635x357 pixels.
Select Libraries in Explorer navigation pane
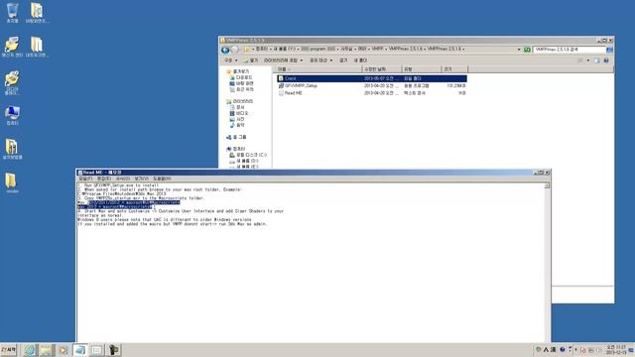239,101
